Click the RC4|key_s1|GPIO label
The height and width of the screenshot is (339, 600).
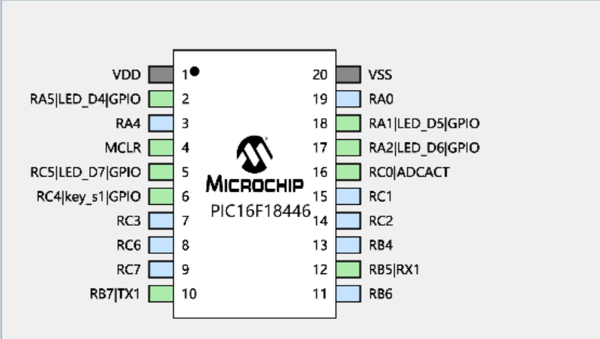(x=88, y=197)
